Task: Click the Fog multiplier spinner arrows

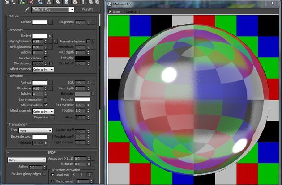Action: pos(88,105)
